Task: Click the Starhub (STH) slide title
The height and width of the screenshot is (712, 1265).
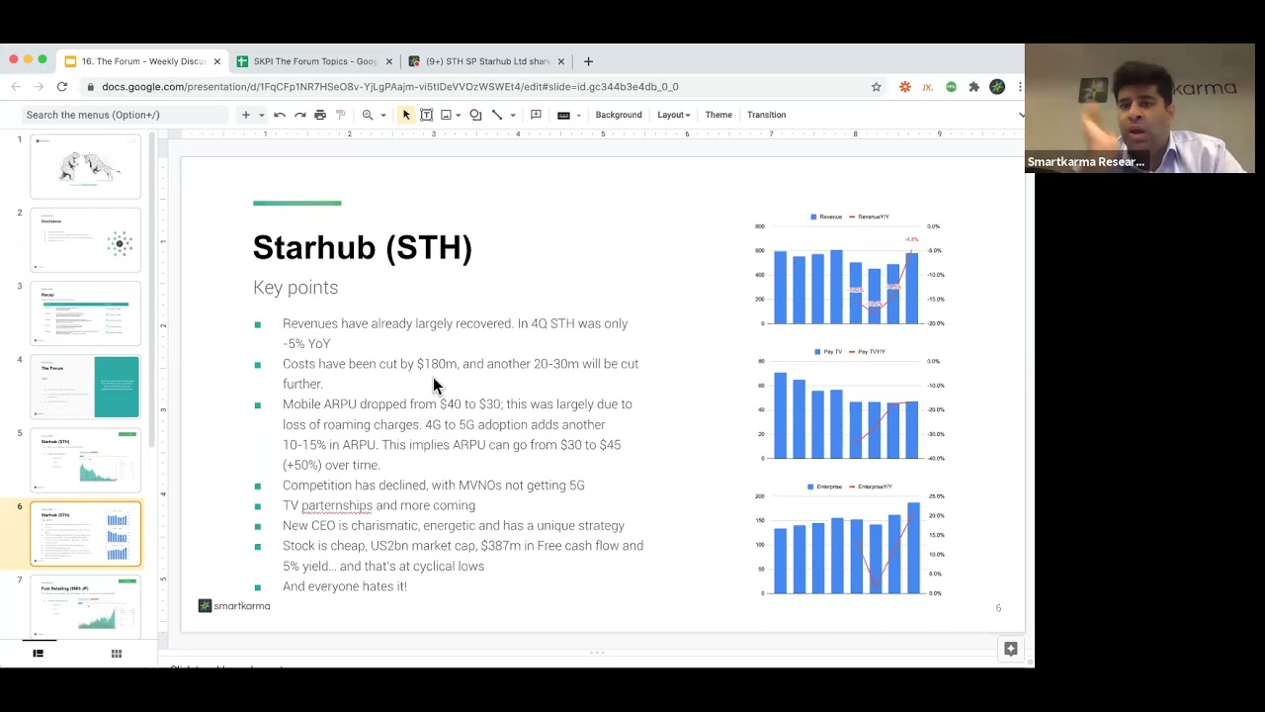Action: (x=363, y=247)
